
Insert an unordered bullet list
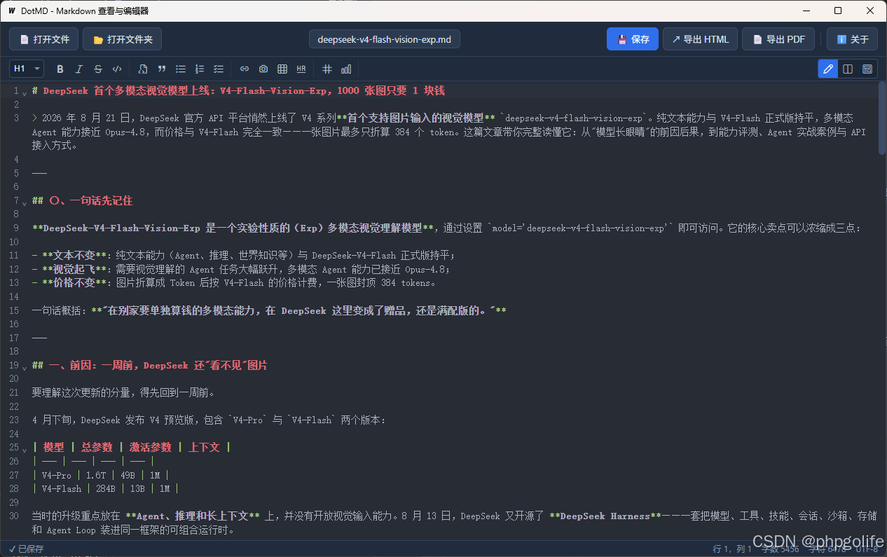(181, 69)
